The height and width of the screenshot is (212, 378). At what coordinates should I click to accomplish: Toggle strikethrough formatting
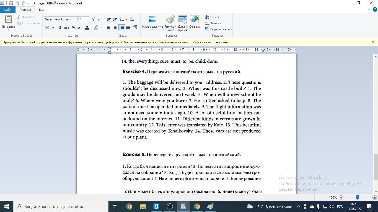66,27
